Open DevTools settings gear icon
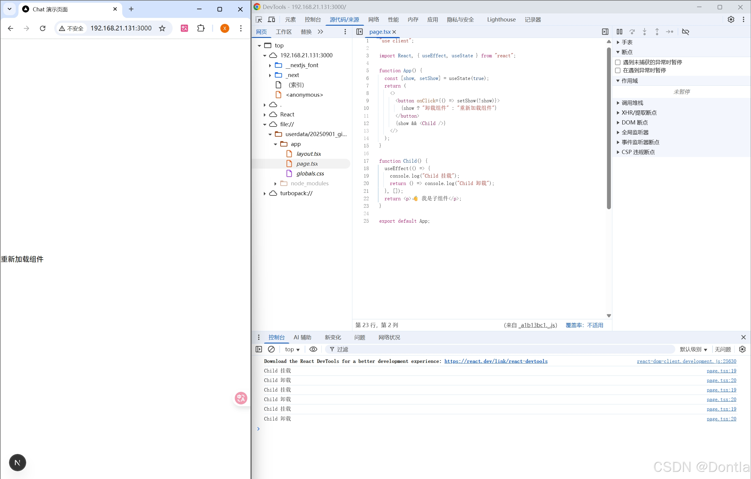 731,20
